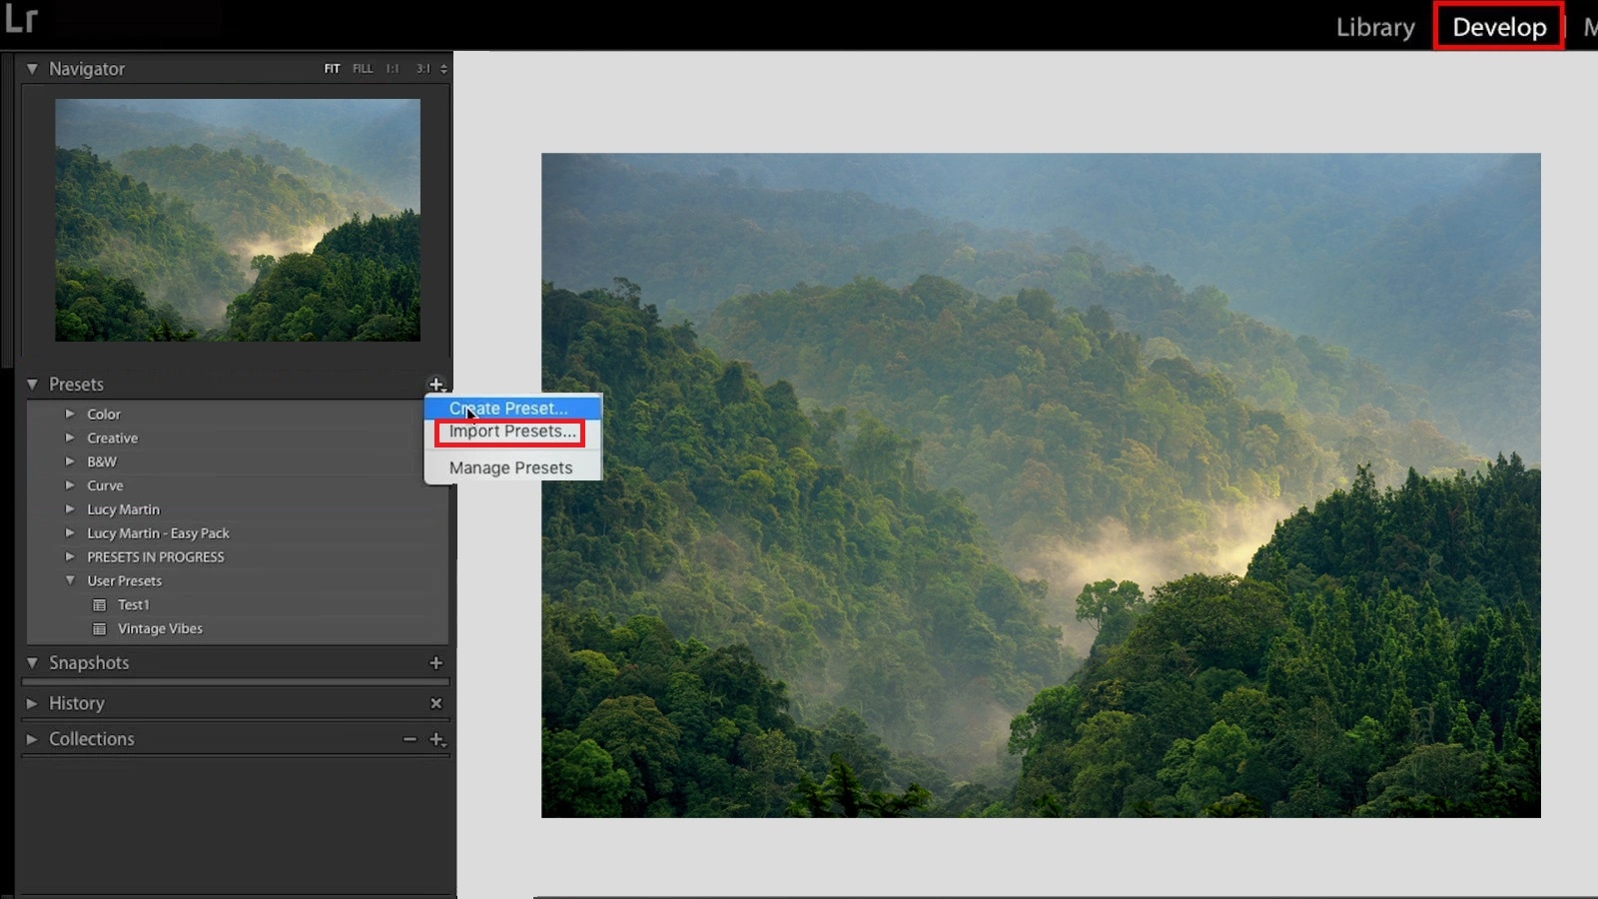1598x899 pixels.
Task: Enable FIT view in the Navigator
Action: point(332,68)
